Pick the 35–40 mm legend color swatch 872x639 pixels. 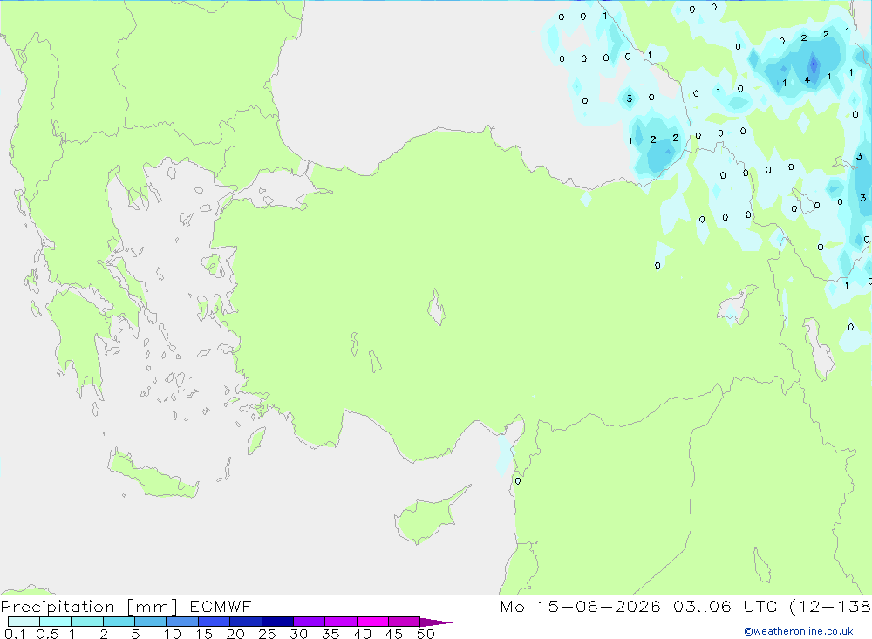(x=341, y=622)
